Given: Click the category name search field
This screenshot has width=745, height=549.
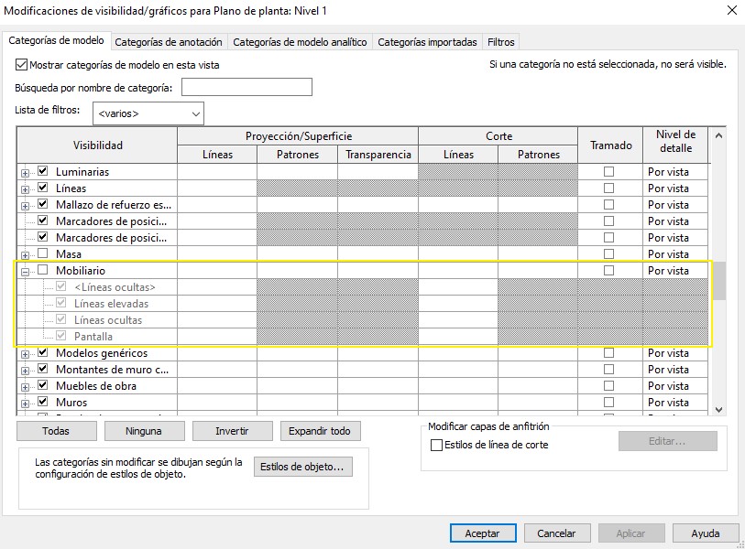Looking at the screenshot, I should (x=247, y=88).
